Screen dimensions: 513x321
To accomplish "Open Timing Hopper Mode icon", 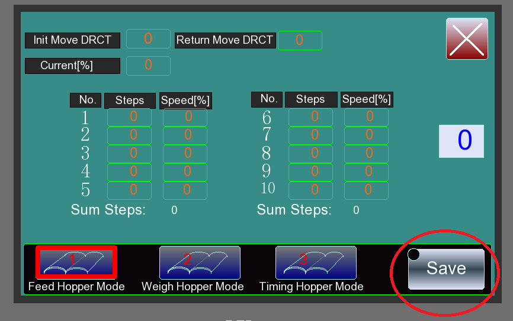I will 316,262.
